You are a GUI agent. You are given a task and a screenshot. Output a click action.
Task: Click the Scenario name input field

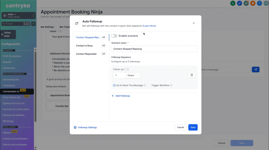pos(154,49)
